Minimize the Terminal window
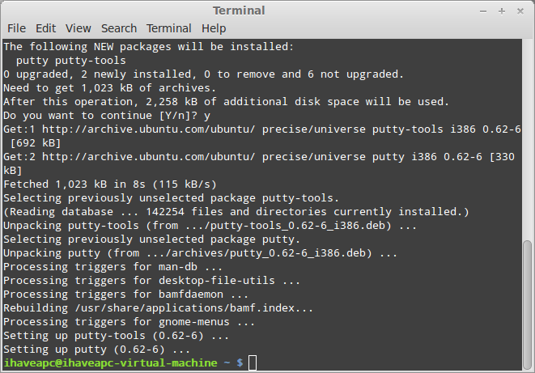 click(483, 11)
